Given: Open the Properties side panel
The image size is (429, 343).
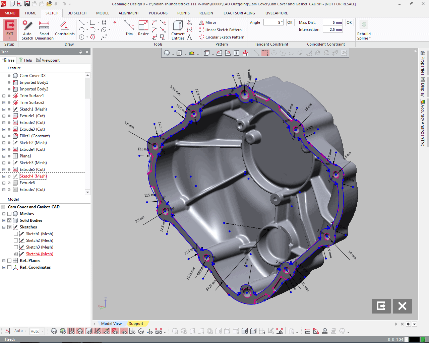Looking at the screenshot, I should (x=423, y=63).
